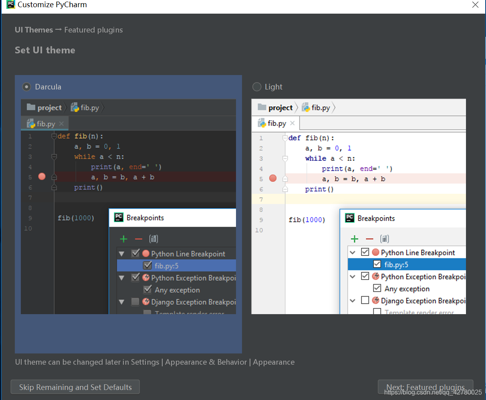Collapse Python Exception Breakpoint node in Light preview
Viewport: 486px width, 400px height.
pyautogui.click(x=353, y=277)
